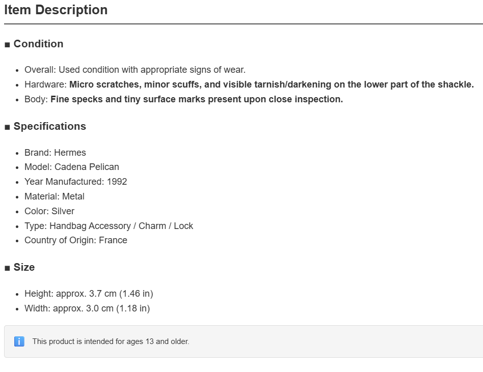Screen dimensions: 483x372
Task: Click the ages 13 and older notice
Action: (x=111, y=341)
